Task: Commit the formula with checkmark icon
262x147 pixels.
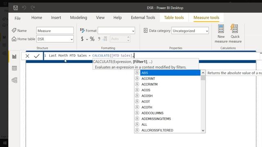Action: tap(36, 56)
